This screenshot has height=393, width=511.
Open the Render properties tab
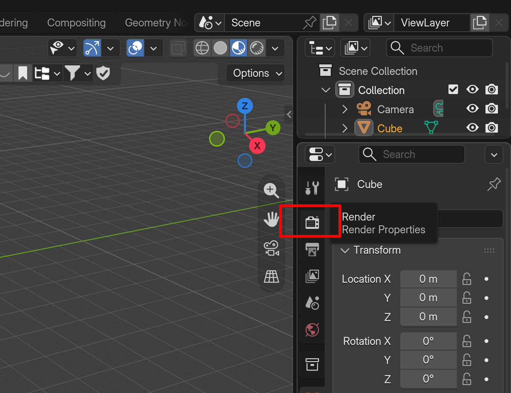(312, 222)
